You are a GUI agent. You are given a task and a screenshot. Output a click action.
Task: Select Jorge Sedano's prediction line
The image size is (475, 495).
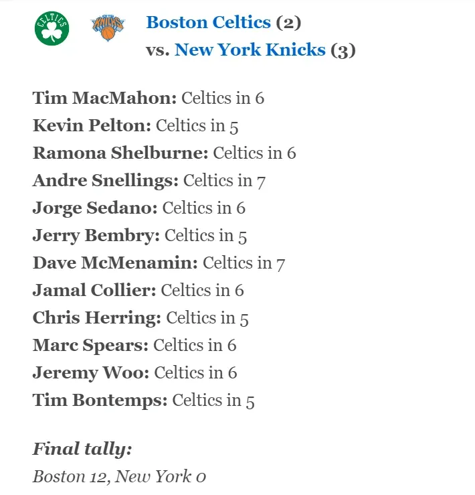tap(138, 208)
